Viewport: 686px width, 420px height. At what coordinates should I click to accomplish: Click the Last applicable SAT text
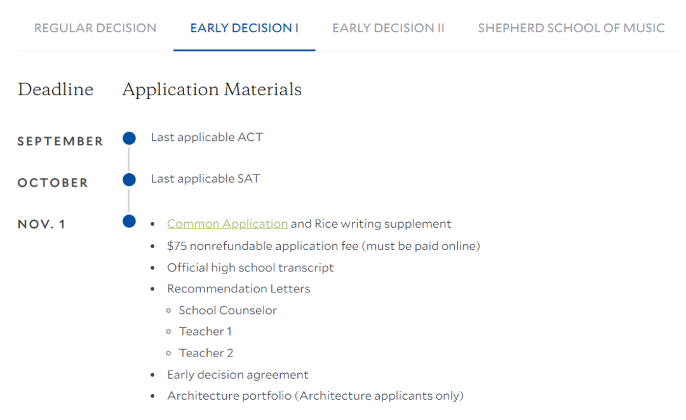tap(205, 179)
